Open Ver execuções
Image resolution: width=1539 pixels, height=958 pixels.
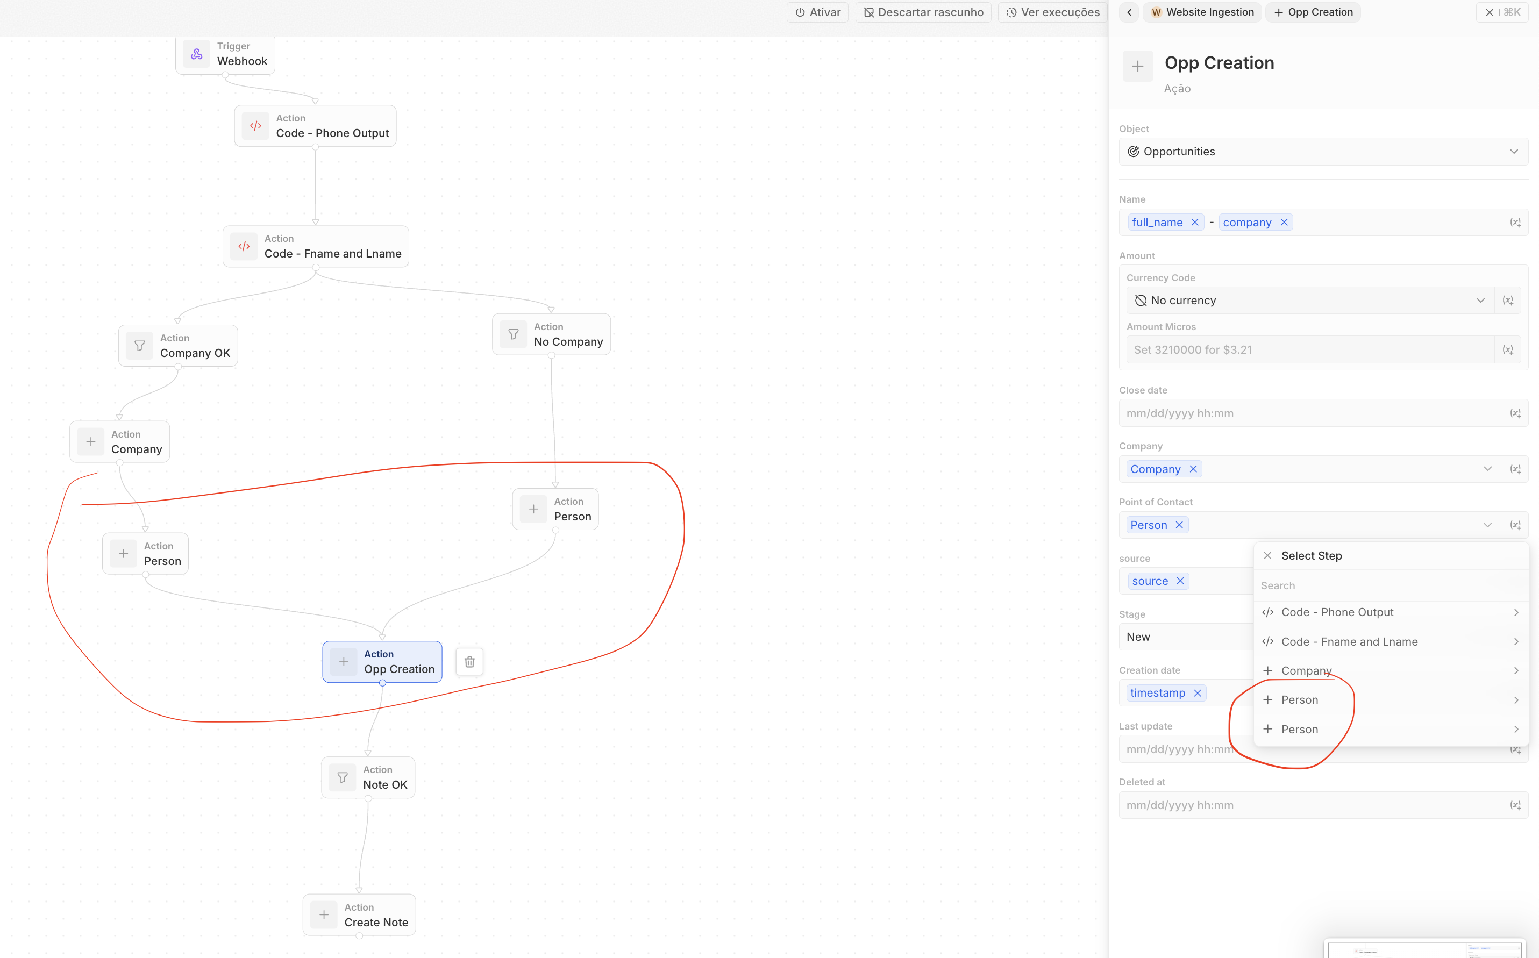click(1052, 12)
